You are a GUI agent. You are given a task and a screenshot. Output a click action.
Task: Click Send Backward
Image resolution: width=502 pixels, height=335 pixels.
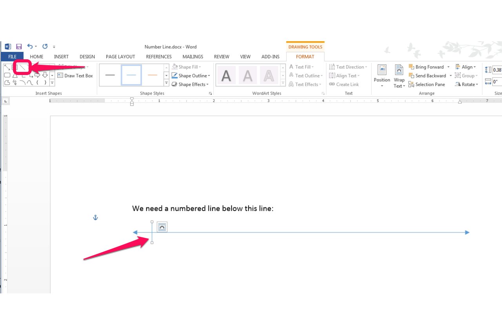427,75
